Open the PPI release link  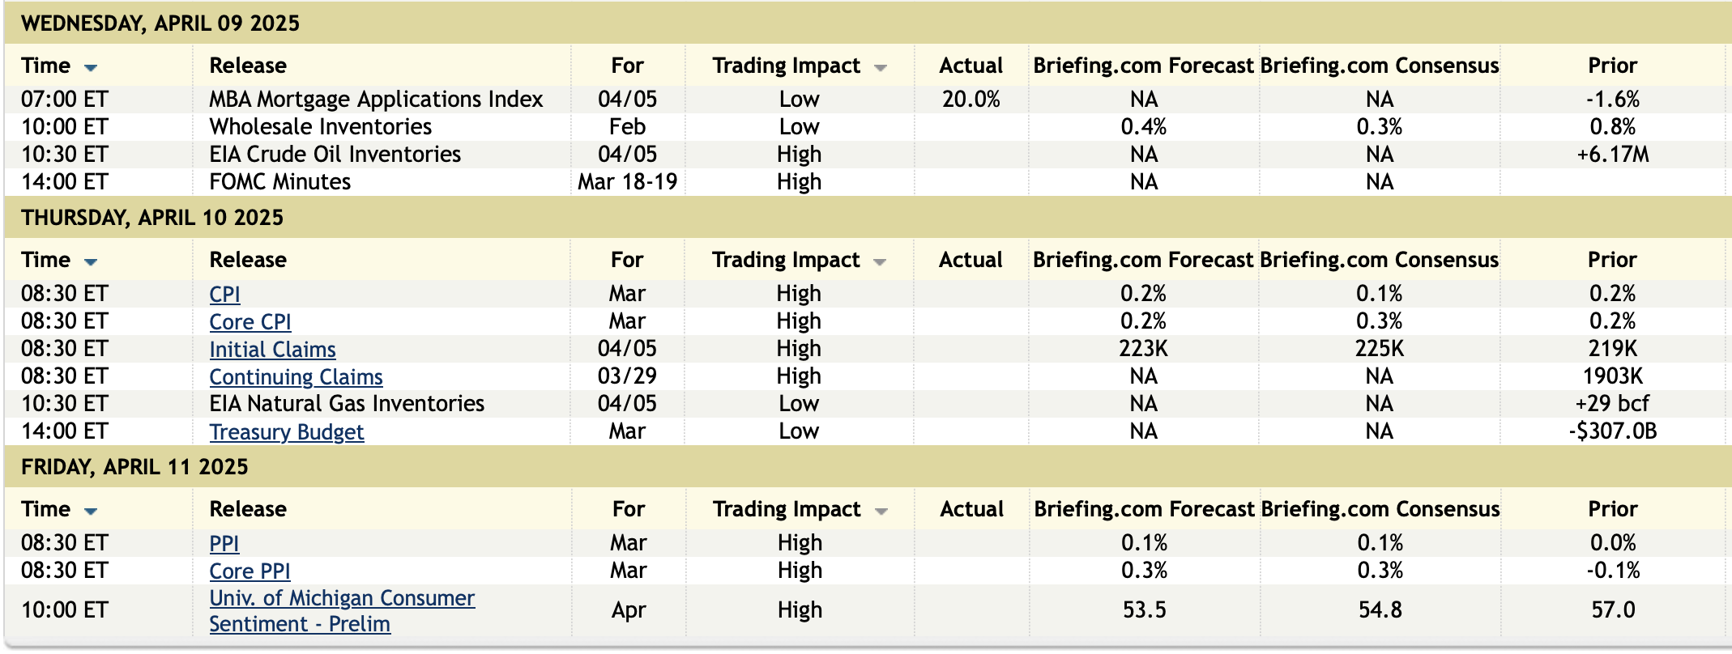pyautogui.click(x=224, y=543)
